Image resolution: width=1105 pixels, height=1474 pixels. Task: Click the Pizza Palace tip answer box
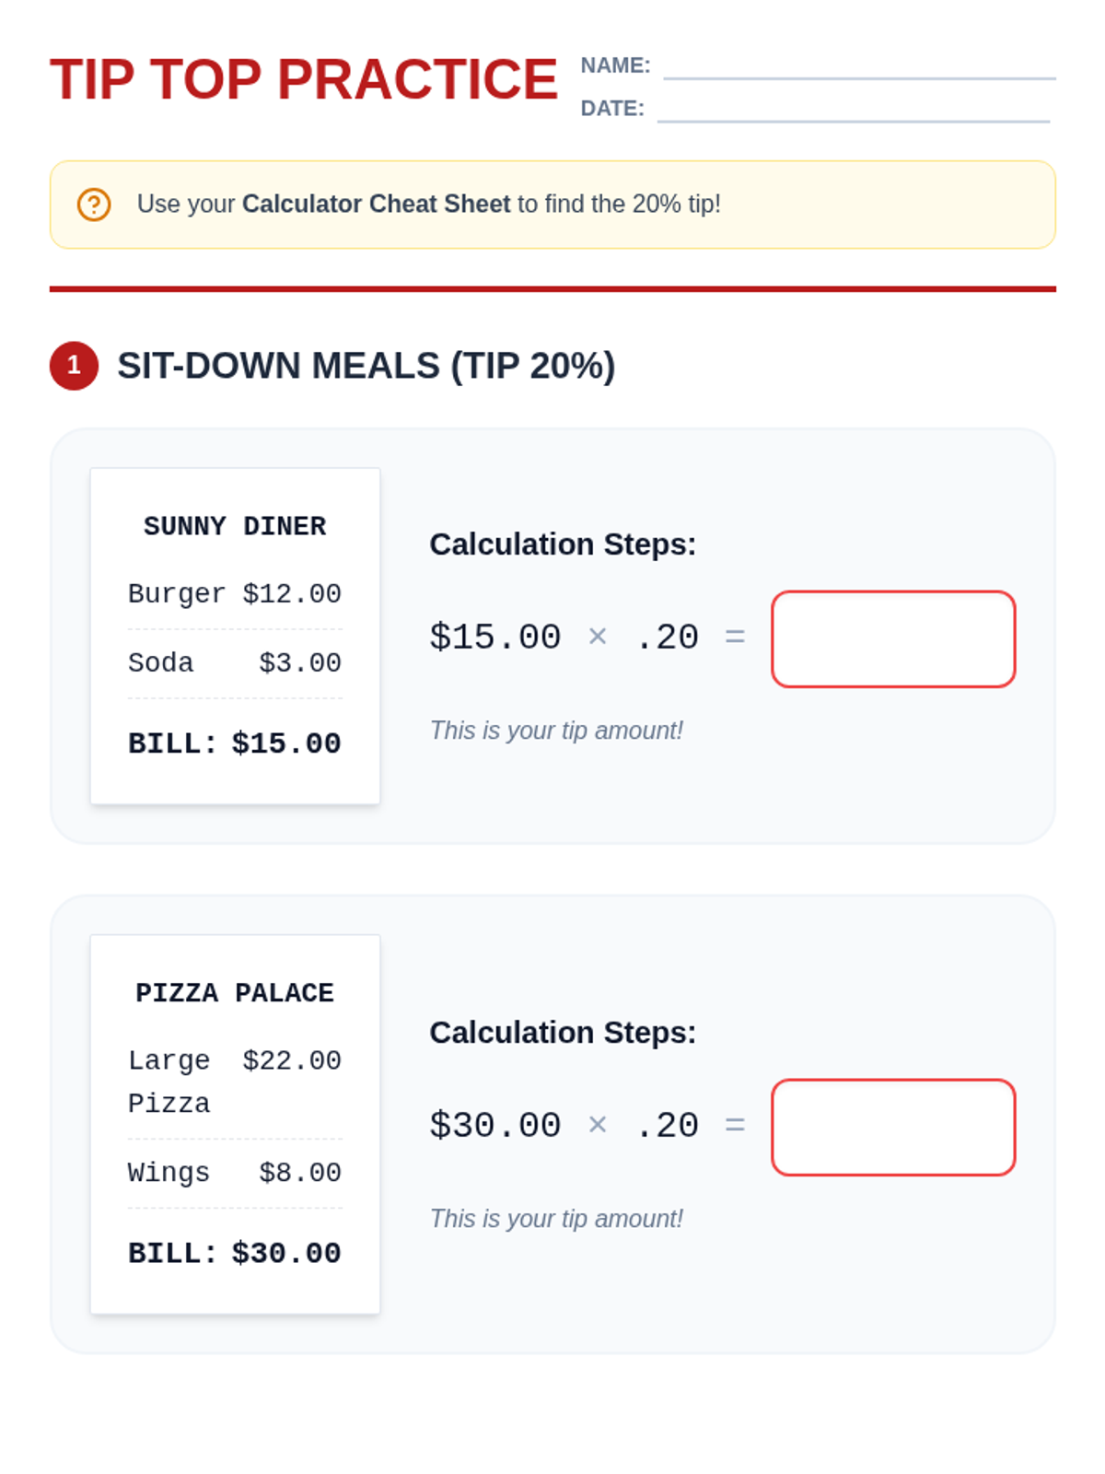click(892, 1128)
